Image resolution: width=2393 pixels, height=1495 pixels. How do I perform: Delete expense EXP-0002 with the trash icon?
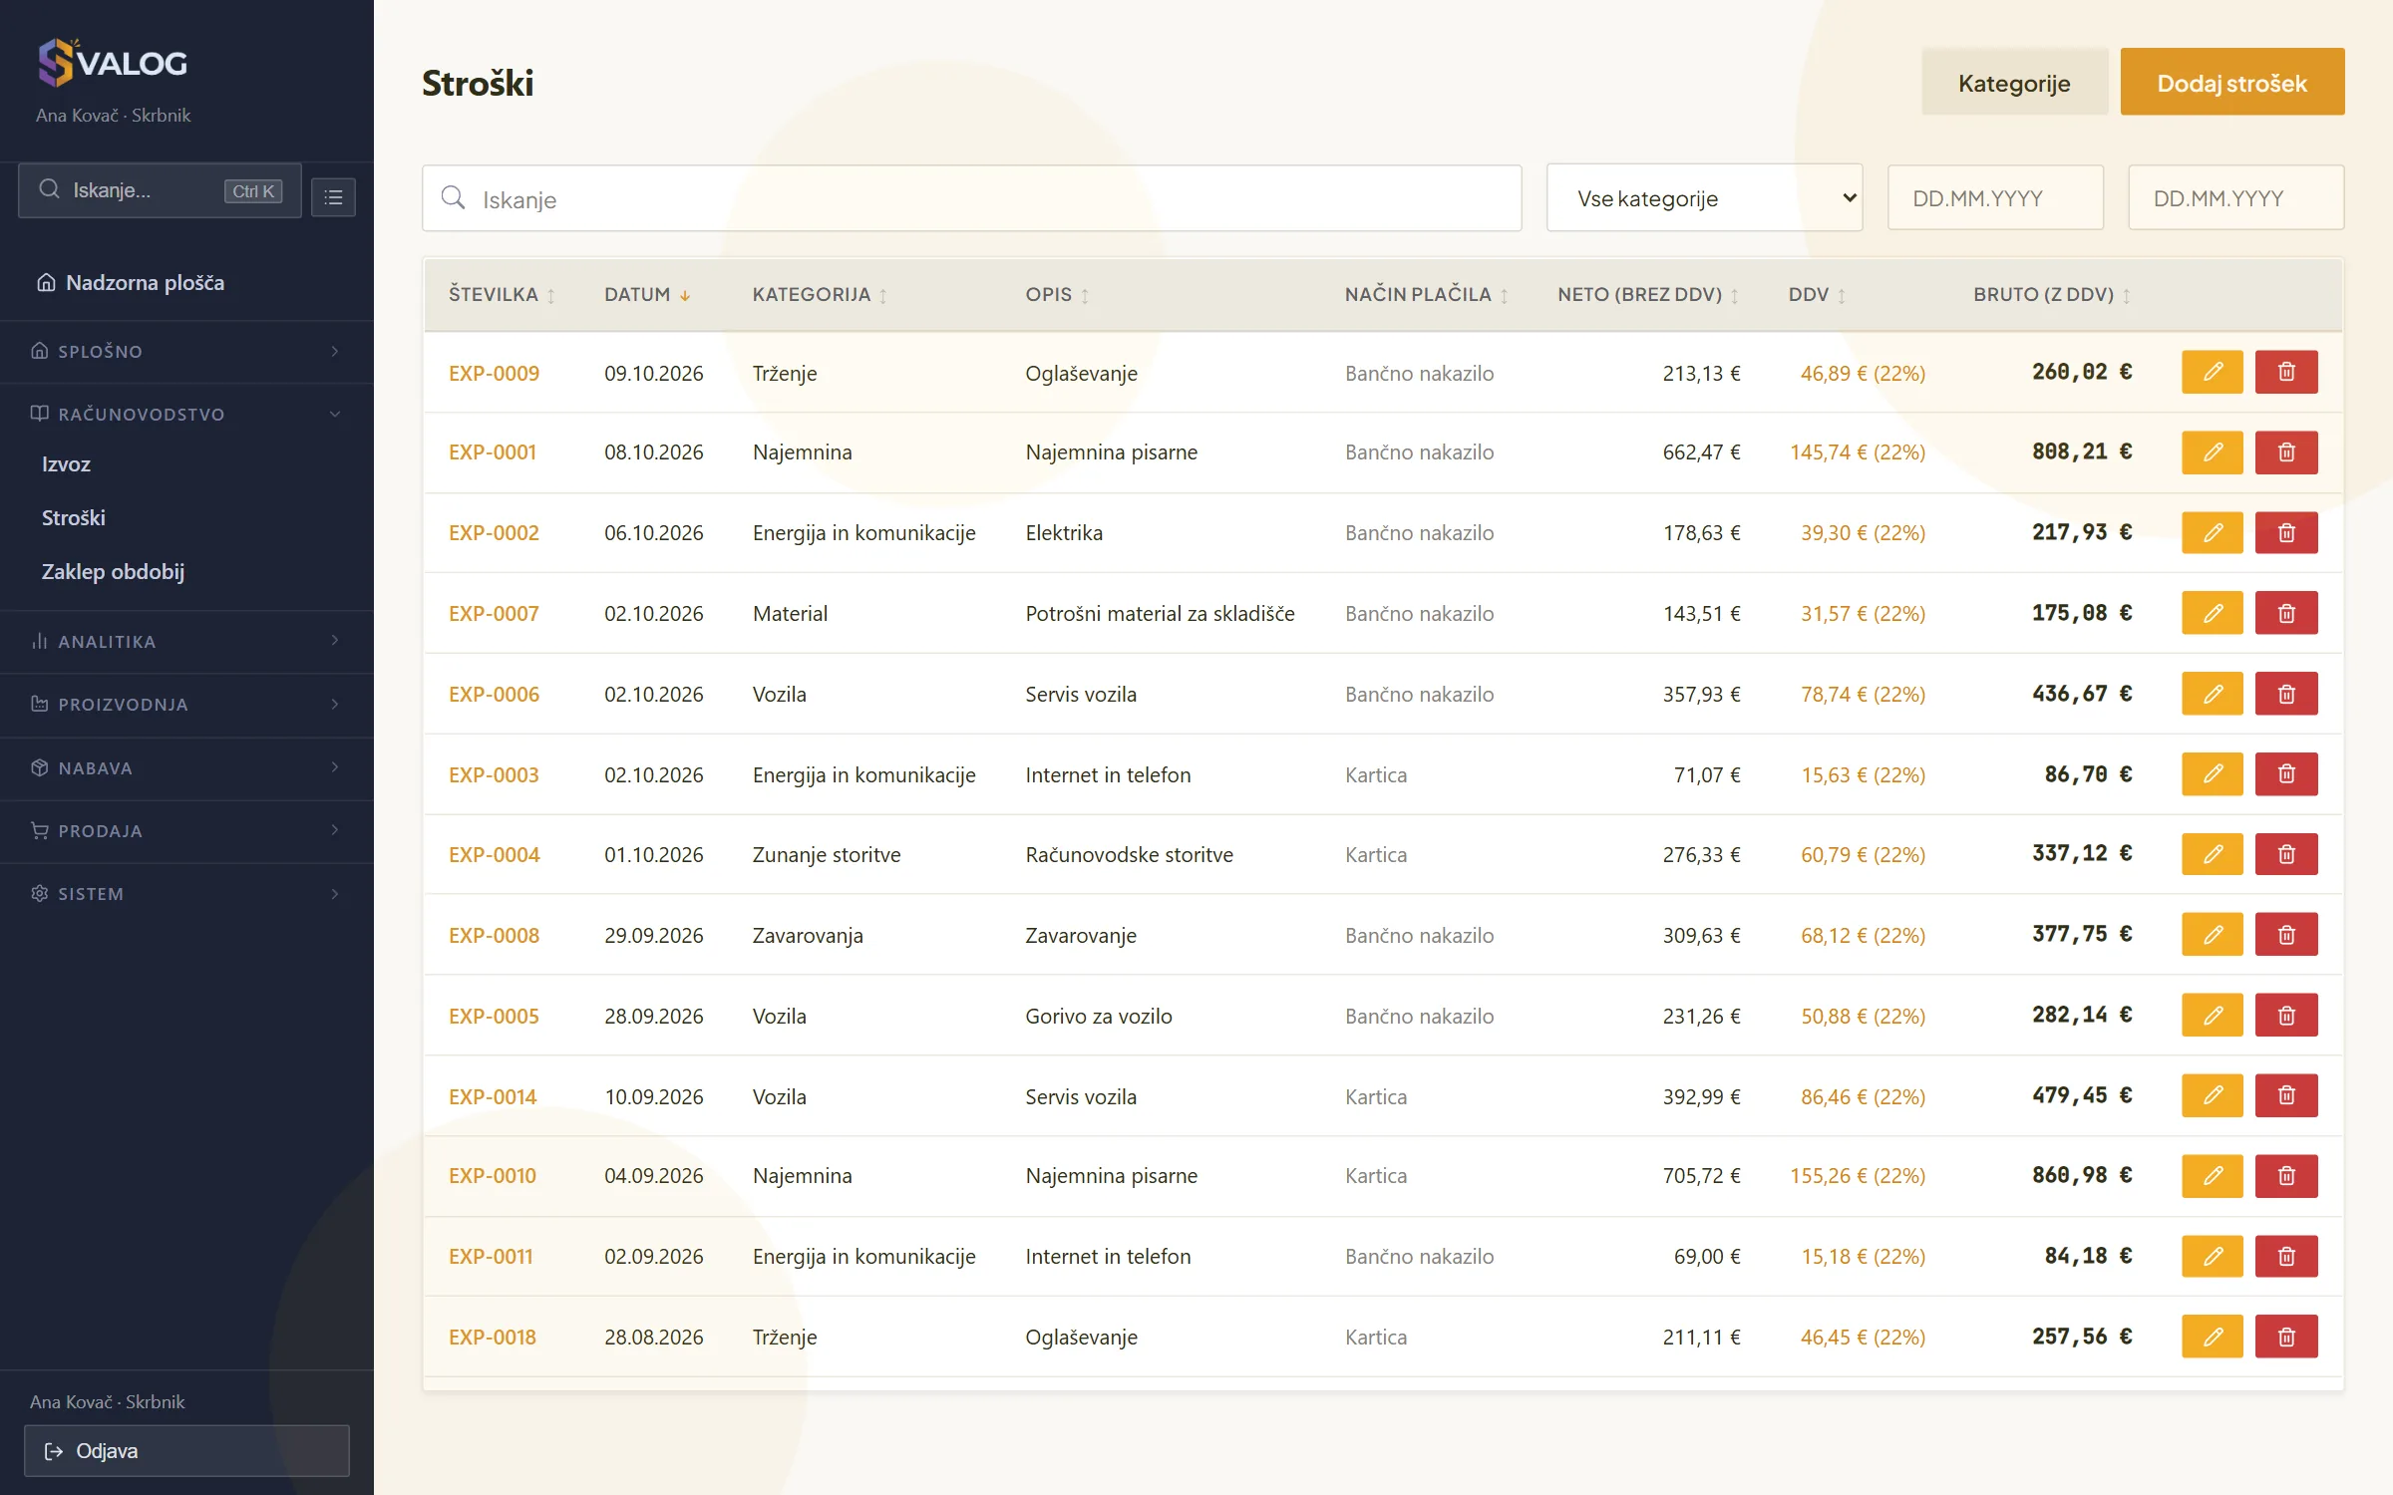(2286, 533)
